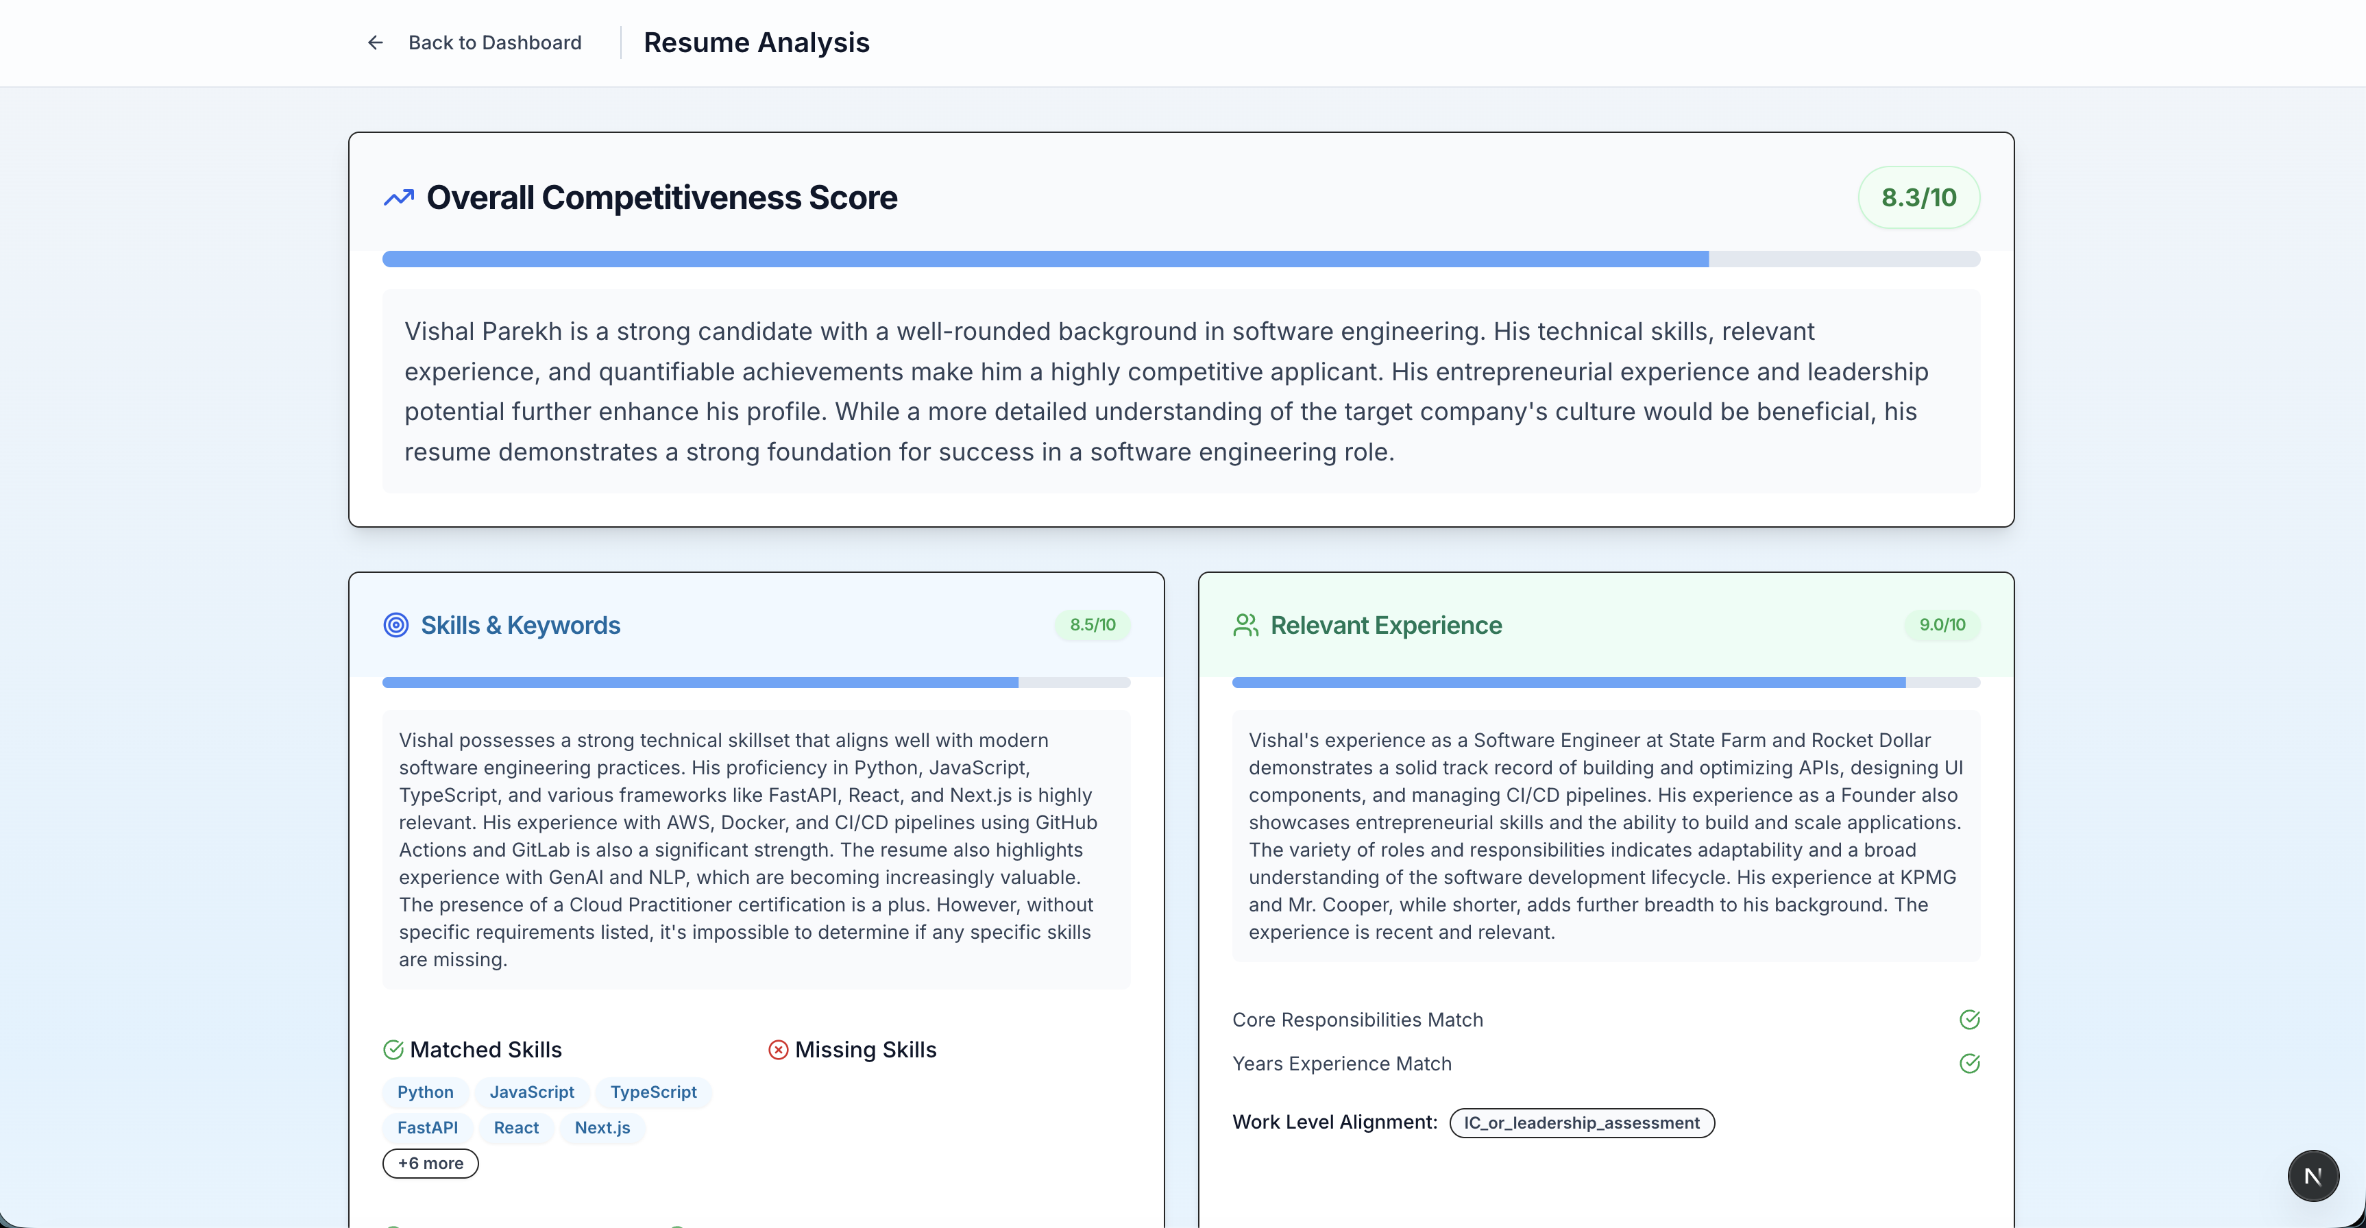2366x1228 pixels.
Task: Click the Resume Analysis page title
Action: [756, 42]
